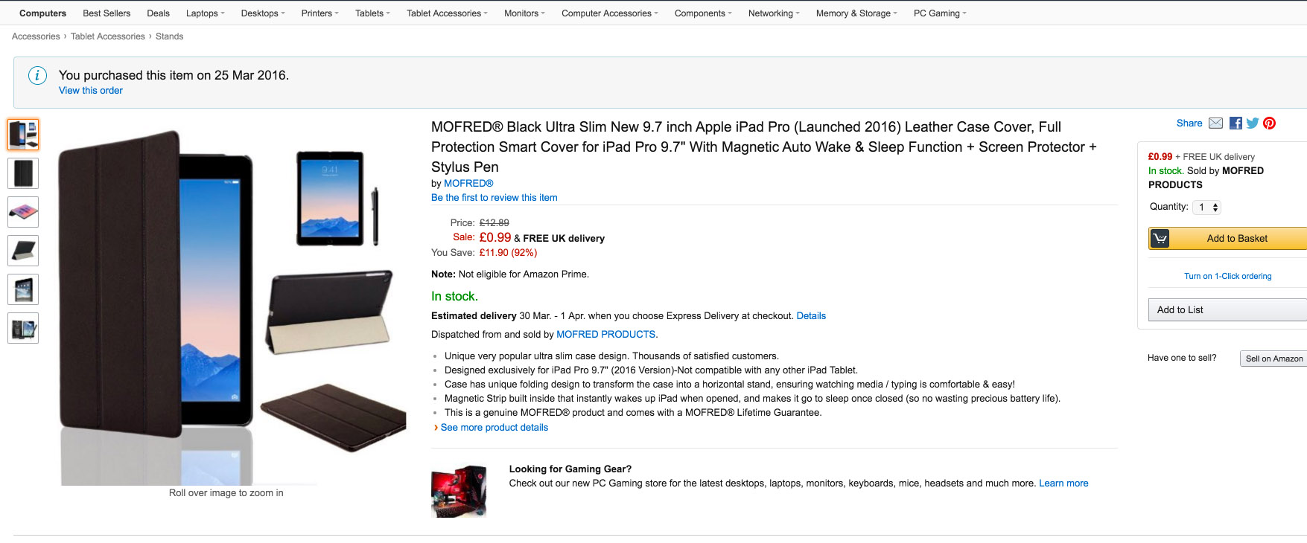Select the second product thumbnail showing black cover
Screen dimensions: 1307x543
coord(23,173)
